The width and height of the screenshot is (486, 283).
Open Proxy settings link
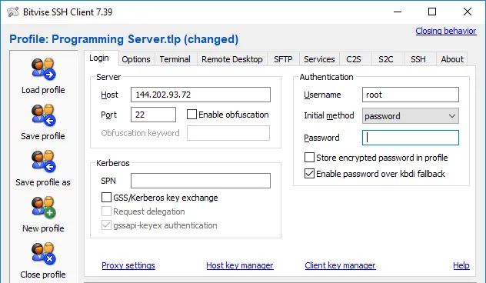[128, 265]
